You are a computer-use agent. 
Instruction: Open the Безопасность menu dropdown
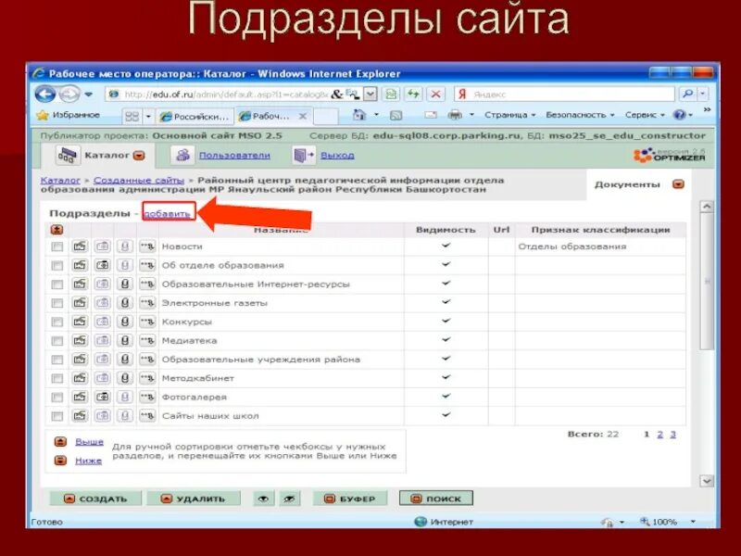pyautogui.click(x=580, y=115)
